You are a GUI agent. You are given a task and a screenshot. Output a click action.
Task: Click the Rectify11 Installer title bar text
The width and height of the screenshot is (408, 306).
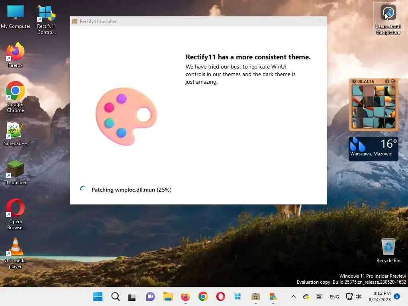tap(98, 22)
